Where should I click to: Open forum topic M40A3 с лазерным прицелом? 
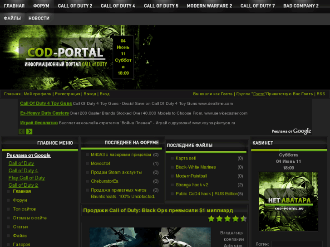[121, 155]
